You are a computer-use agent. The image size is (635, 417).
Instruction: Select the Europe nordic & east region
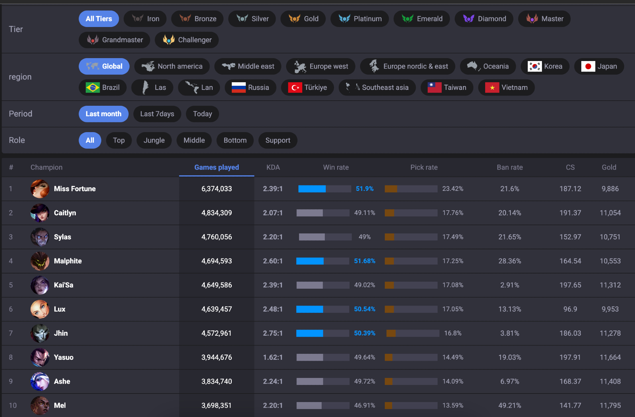tap(408, 66)
